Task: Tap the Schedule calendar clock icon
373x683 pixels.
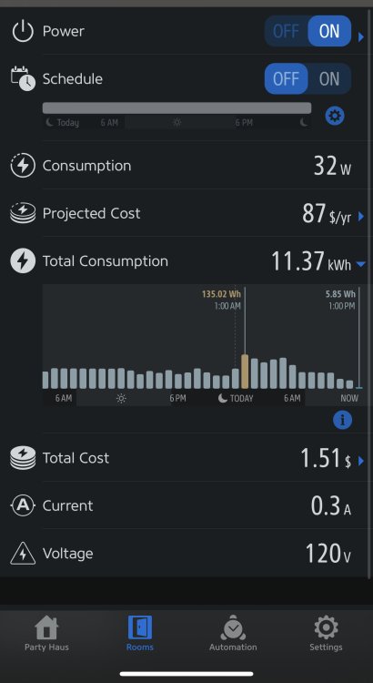Action: click(23, 78)
